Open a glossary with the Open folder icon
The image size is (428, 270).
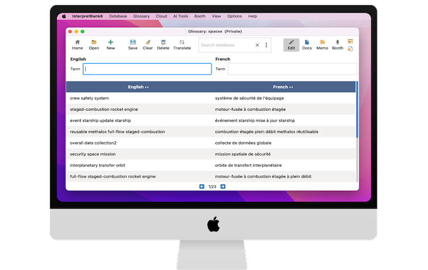pos(94,45)
